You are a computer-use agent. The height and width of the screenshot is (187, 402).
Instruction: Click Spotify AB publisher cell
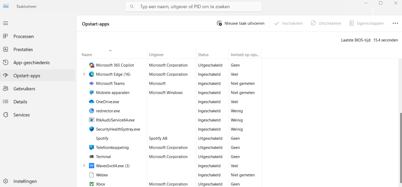pos(158,138)
